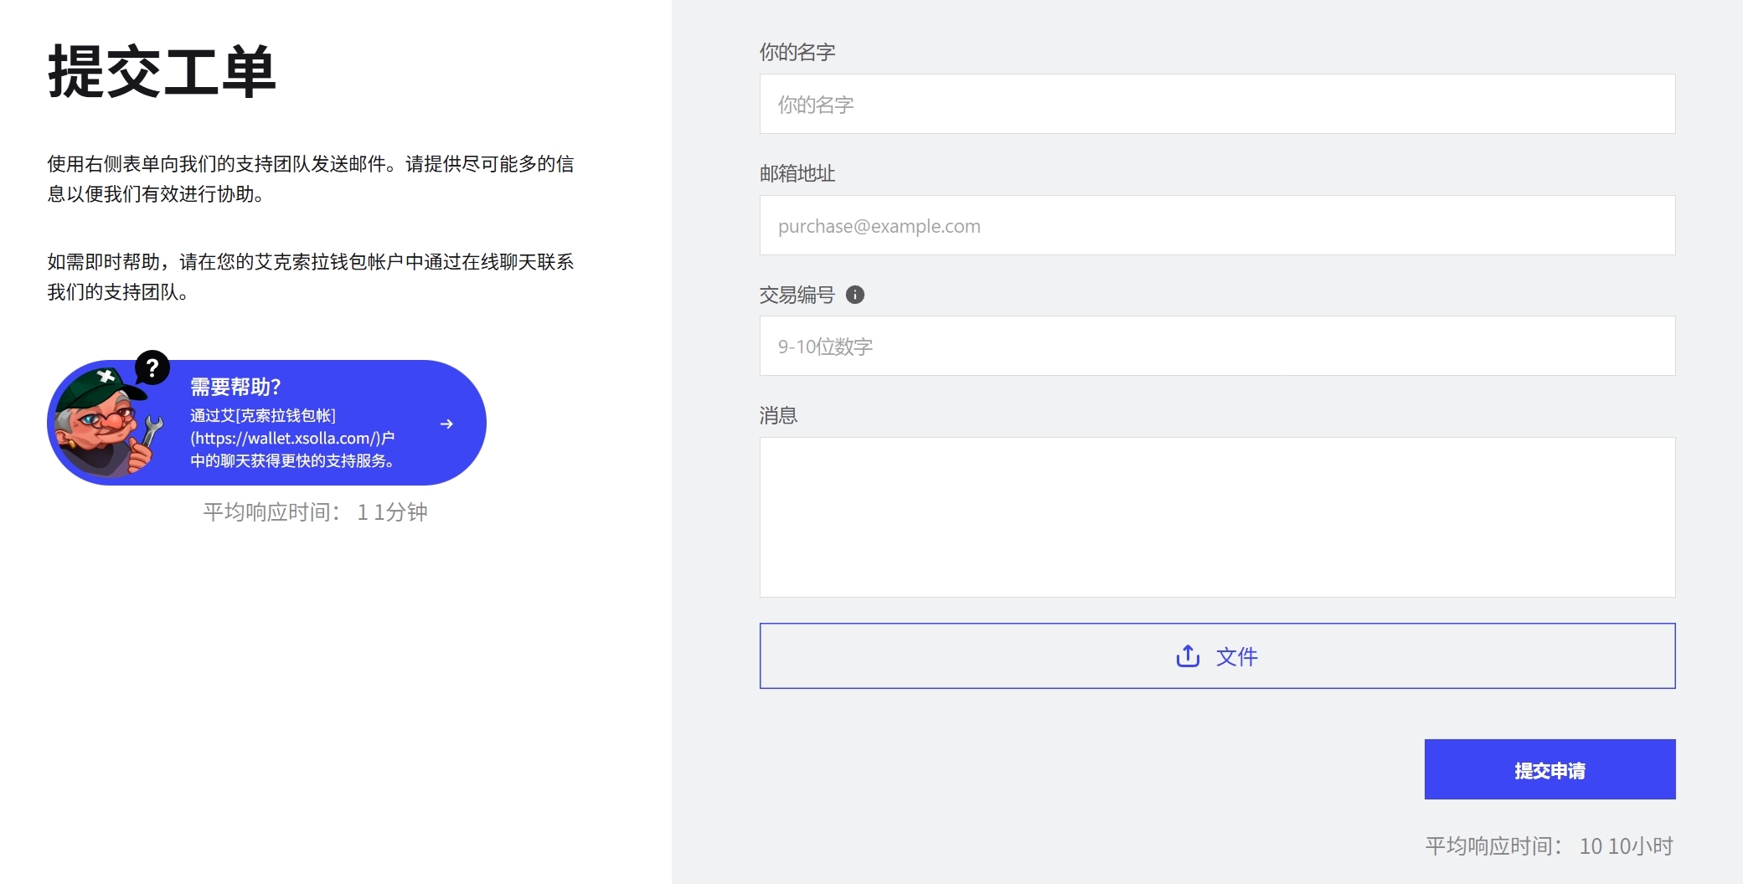Click the transaction ID info icon

(x=855, y=295)
